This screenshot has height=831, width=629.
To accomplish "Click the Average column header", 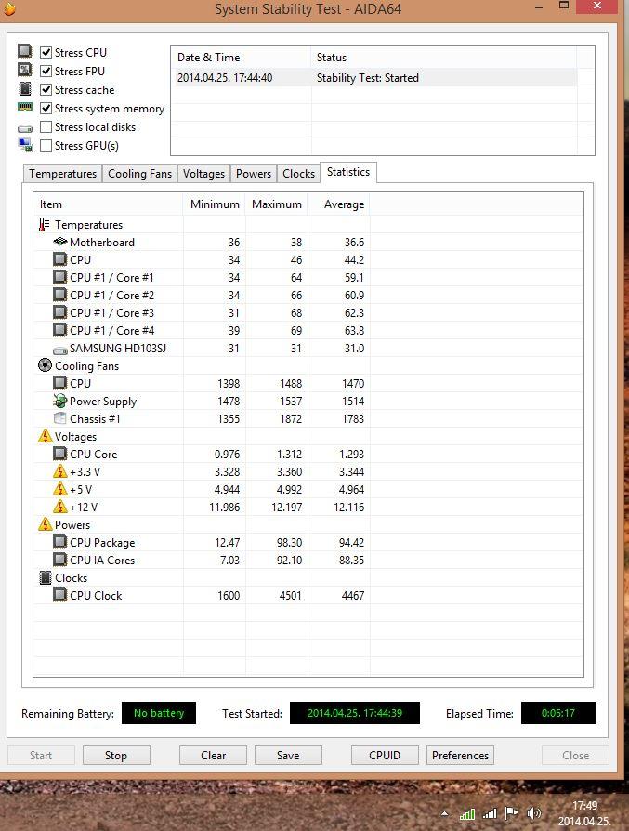I will tap(338, 204).
